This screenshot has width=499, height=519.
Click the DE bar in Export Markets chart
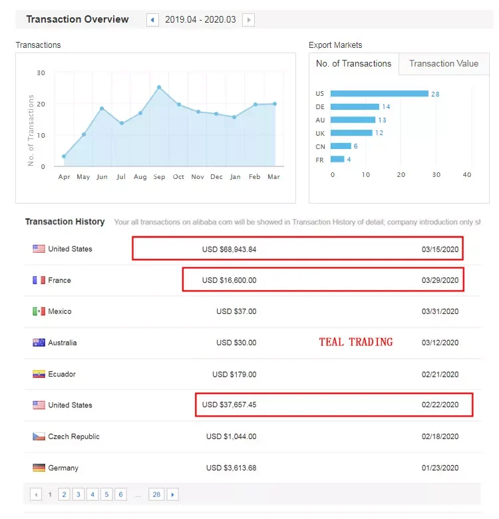click(355, 106)
